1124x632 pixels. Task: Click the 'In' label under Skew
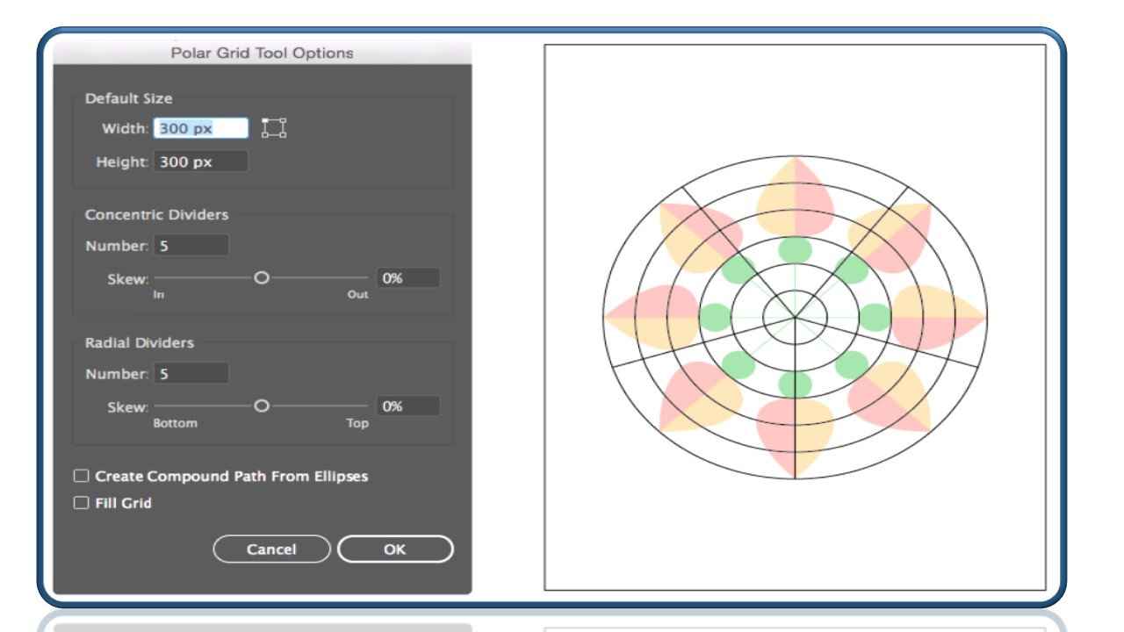click(x=159, y=295)
